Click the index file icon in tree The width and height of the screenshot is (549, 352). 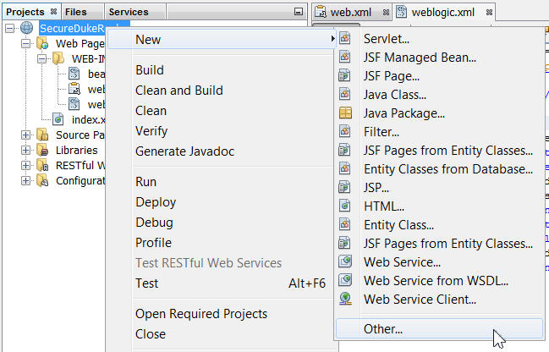[x=58, y=120]
